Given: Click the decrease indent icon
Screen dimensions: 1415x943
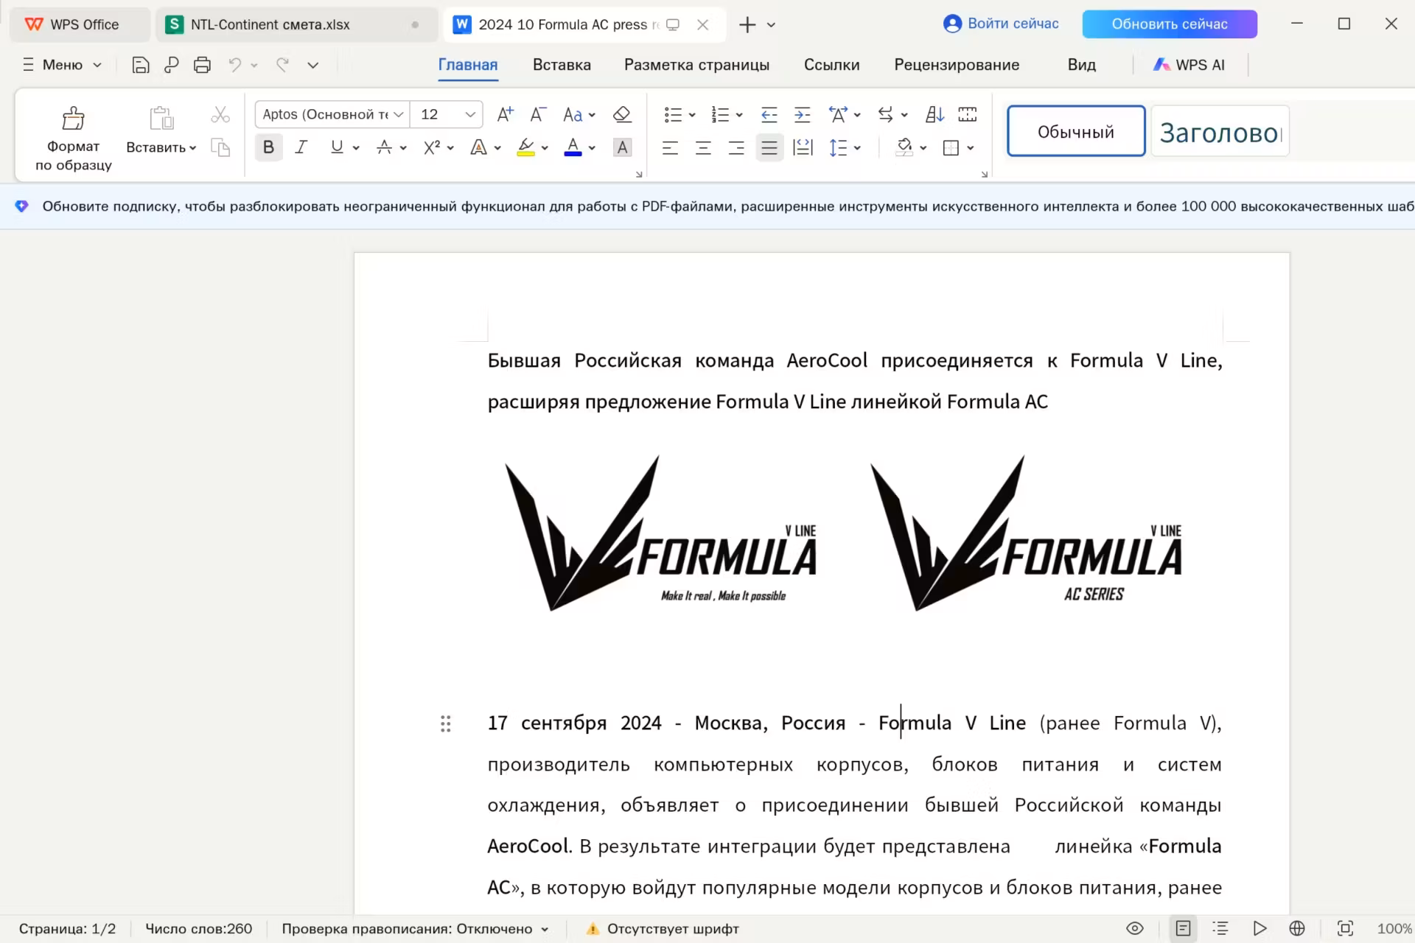Looking at the screenshot, I should click(769, 114).
